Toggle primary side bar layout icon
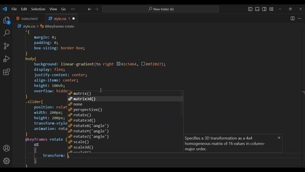 tap(250, 9)
